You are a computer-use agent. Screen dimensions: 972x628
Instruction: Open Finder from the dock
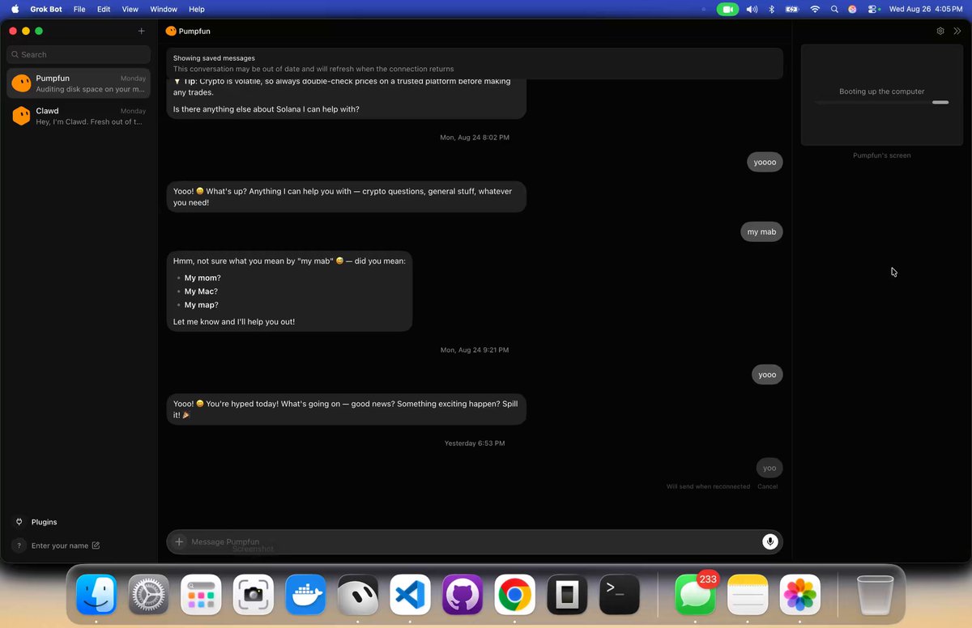click(x=96, y=595)
